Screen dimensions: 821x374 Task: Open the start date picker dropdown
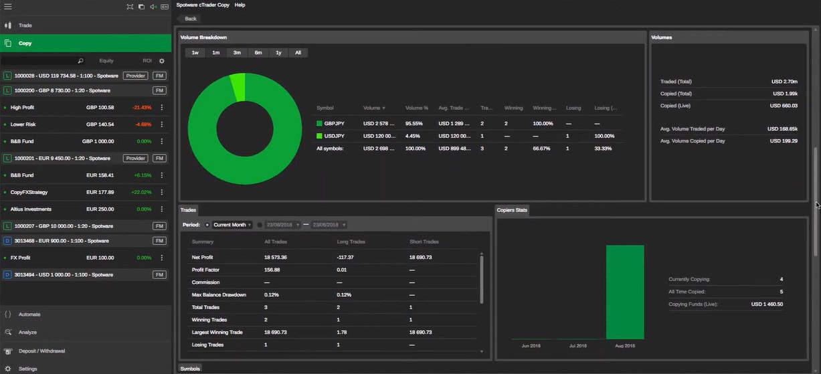coord(298,225)
